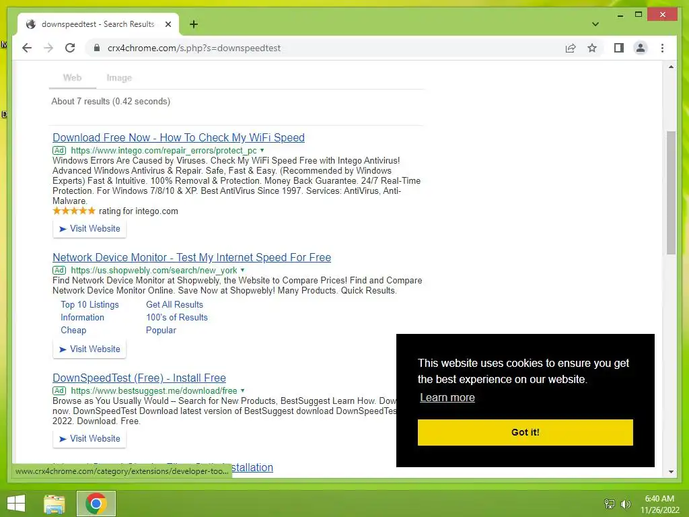Go back to the previous page

pos(27,48)
